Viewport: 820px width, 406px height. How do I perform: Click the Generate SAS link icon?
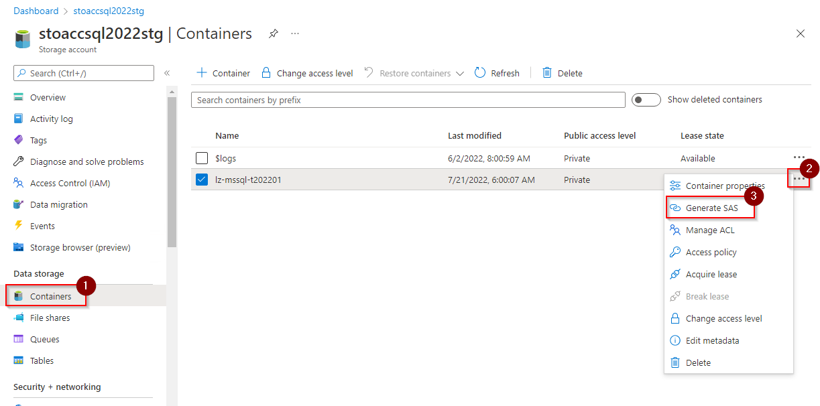(675, 208)
